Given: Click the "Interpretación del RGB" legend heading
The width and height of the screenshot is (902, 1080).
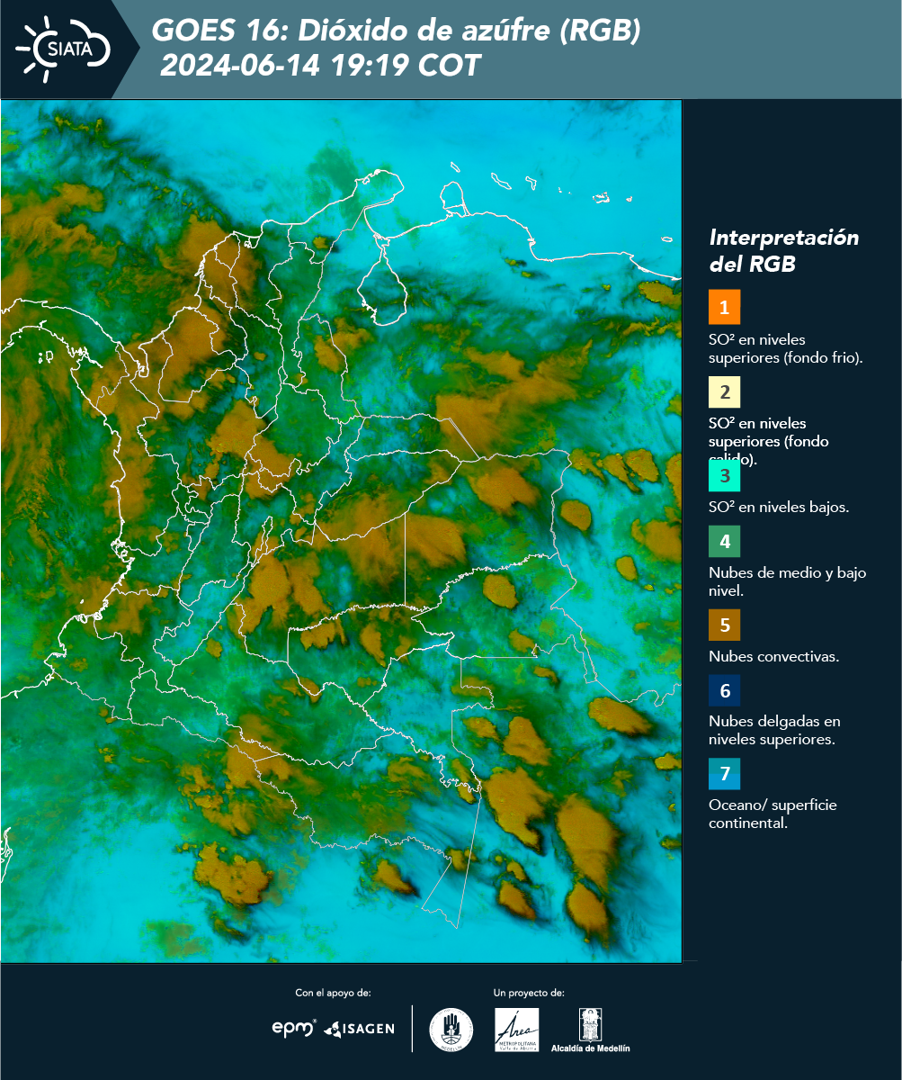Looking at the screenshot, I should [784, 251].
